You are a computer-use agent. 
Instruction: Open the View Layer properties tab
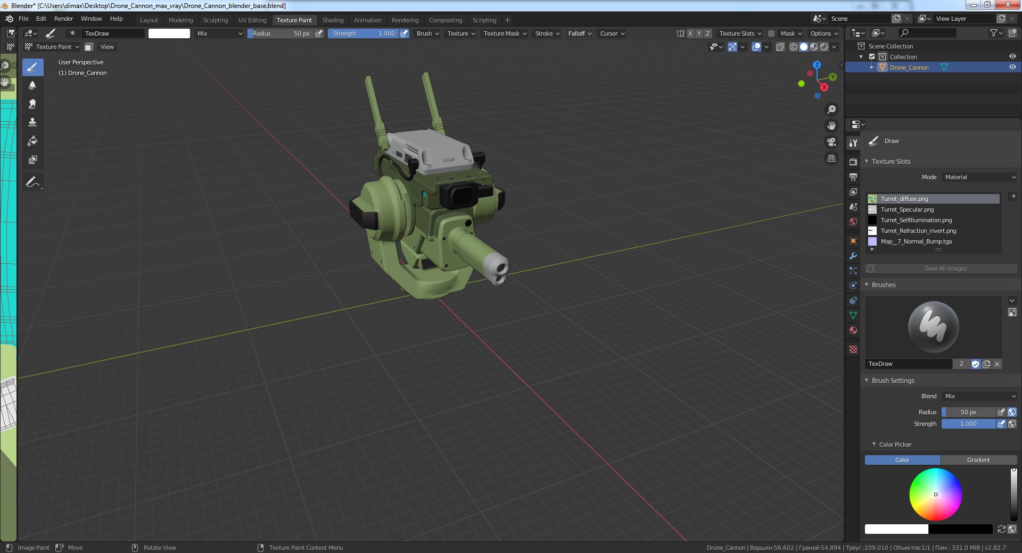(853, 191)
